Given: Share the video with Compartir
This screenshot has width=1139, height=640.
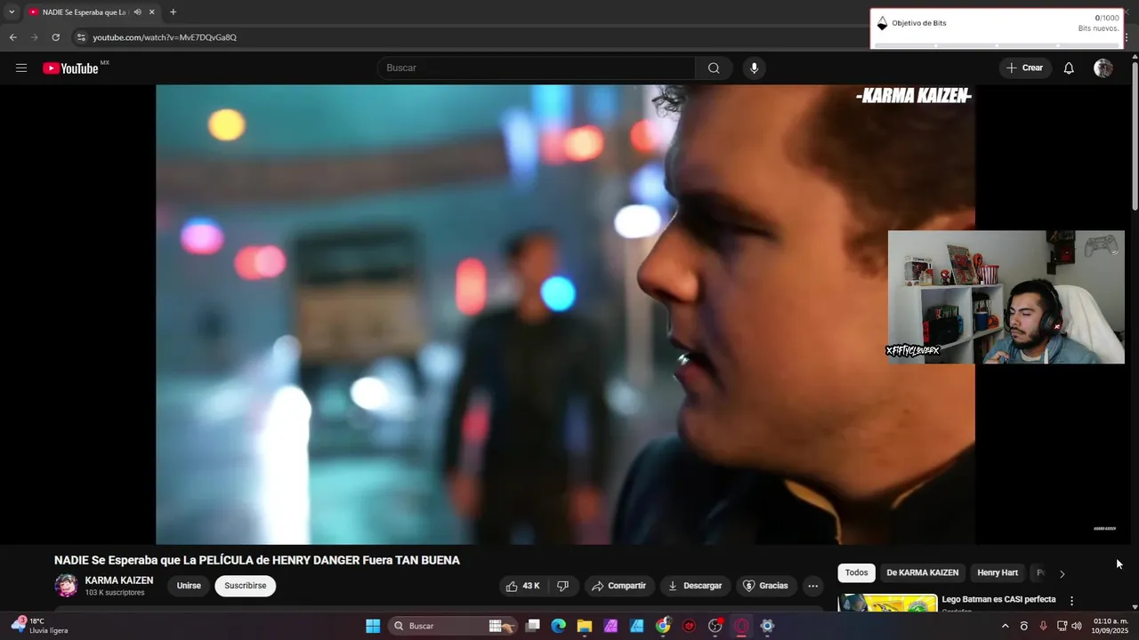Looking at the screenshot, I should pos(619,586).
